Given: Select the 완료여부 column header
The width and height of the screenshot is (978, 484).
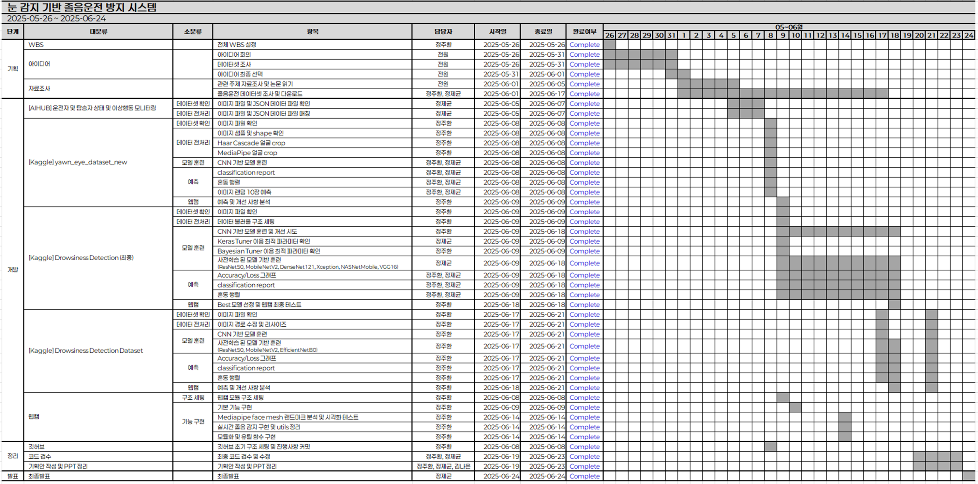Looking at the screenshot, I should [584, 32].
